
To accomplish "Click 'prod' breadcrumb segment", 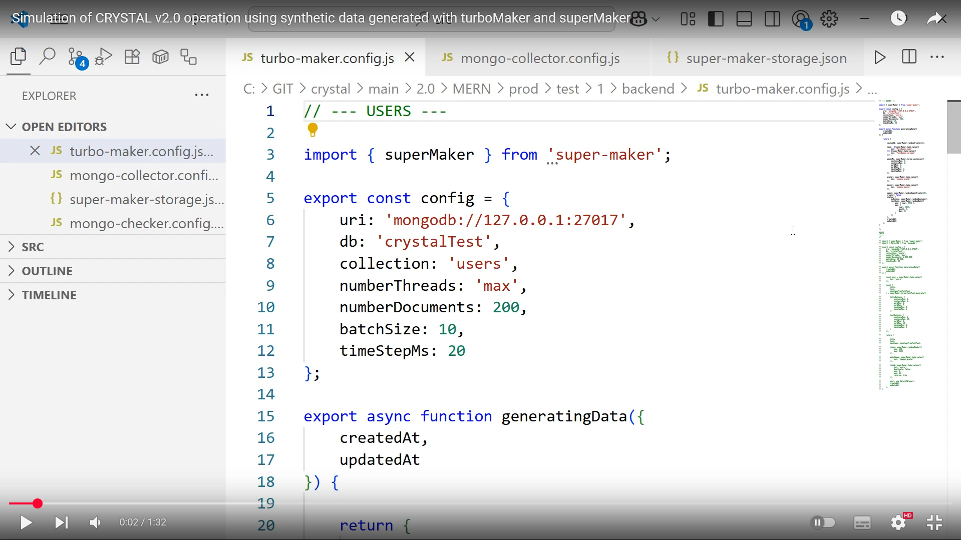I will tap(523, 89).
